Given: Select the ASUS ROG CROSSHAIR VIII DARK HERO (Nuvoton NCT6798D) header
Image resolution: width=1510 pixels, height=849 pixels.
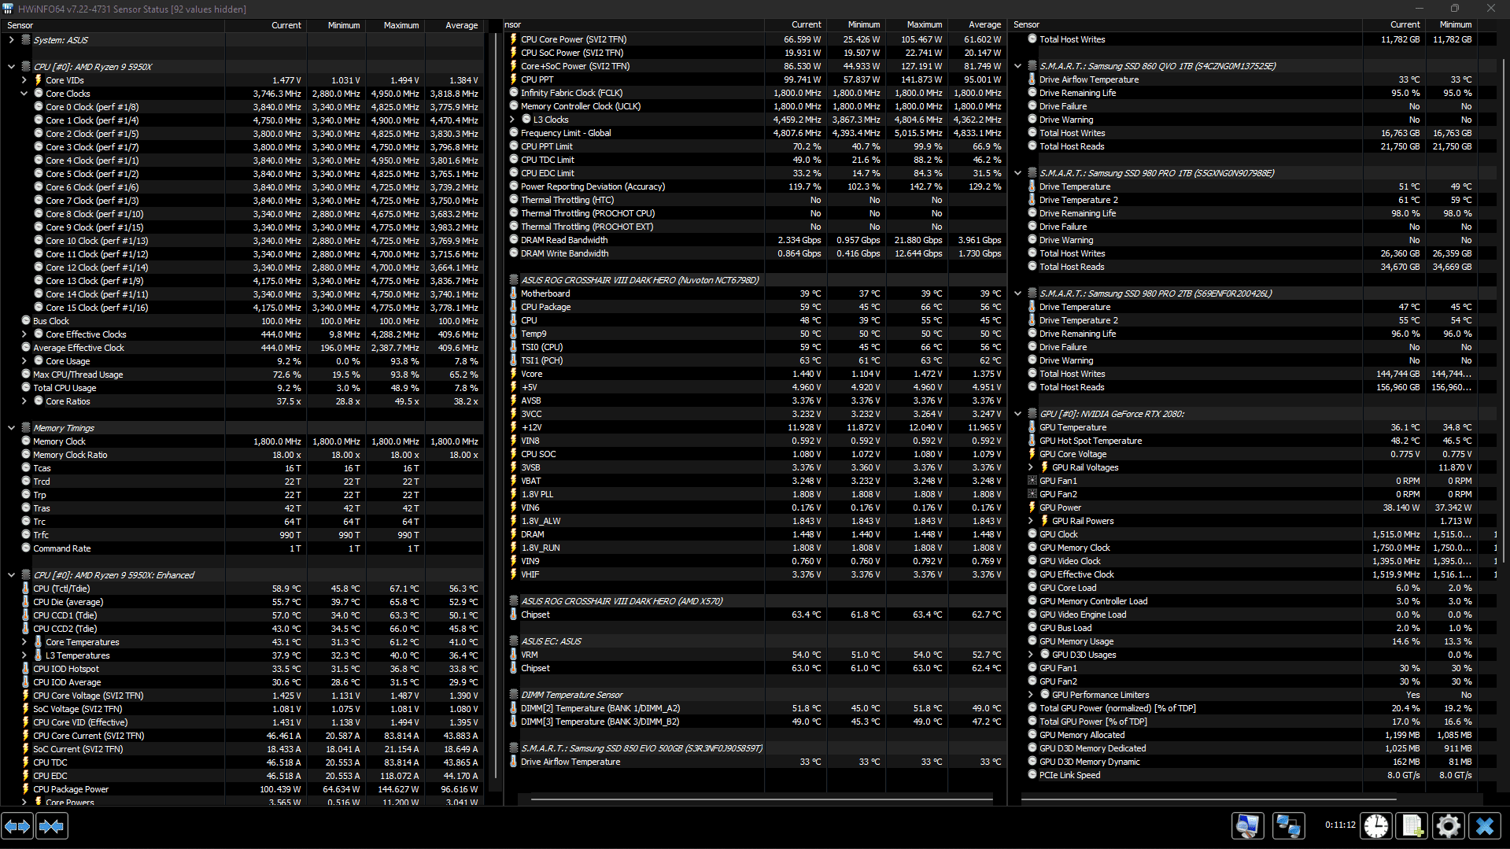Looking at the screenshot, I should click(755, 280).
